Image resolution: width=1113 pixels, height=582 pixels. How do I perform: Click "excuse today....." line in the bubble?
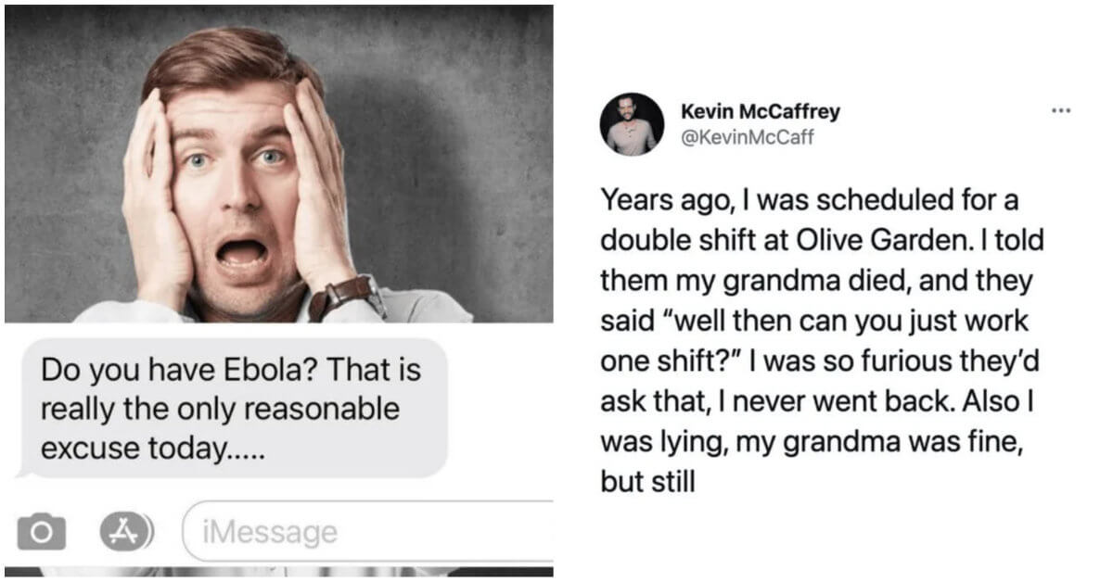click(x=154, y=449)
